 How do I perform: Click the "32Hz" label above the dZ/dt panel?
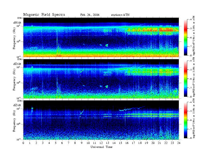pyautogui.click(x=20, y=101)
